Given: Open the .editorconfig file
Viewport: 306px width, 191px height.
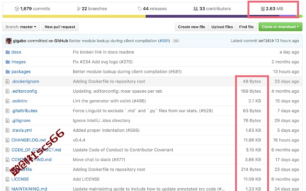Looking at the screenshot, I should pos(24,91).
